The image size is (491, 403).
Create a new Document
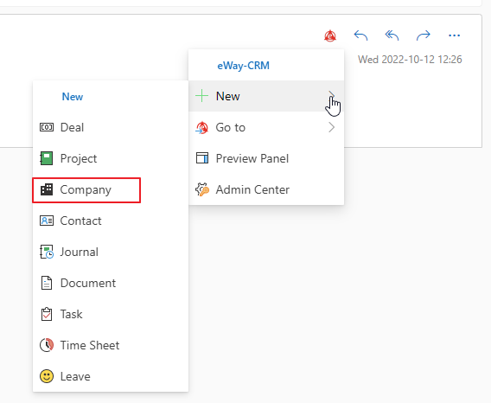click(111, 283)
